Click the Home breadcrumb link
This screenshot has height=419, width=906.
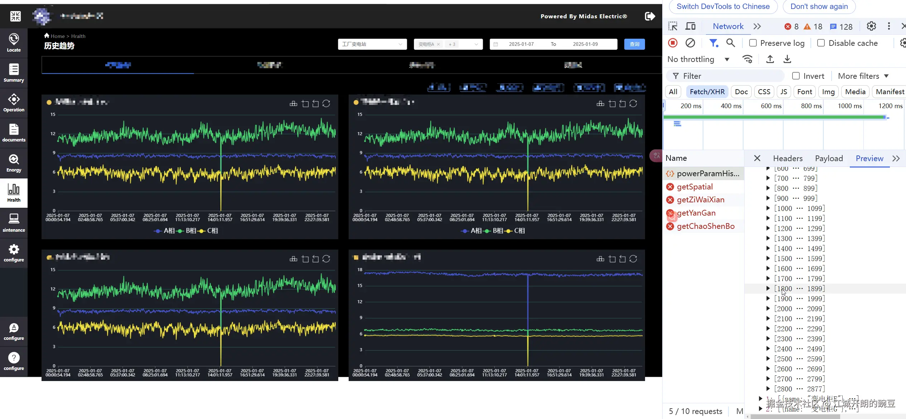58,36
